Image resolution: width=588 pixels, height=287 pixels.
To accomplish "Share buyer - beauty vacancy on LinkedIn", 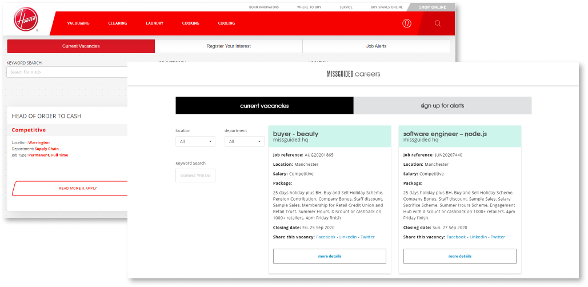I will [348, 237].
